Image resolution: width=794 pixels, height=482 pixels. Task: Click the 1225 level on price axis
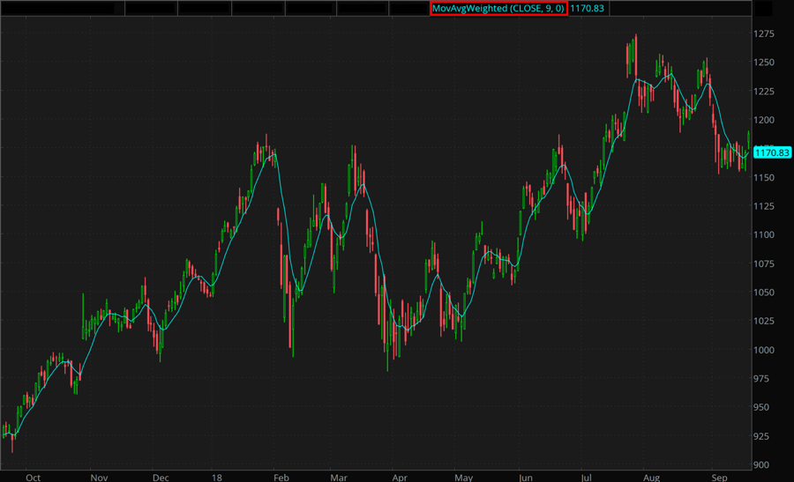tap(765, 92)
